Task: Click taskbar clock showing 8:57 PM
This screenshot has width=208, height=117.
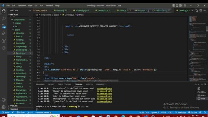Action: (195, 116)
